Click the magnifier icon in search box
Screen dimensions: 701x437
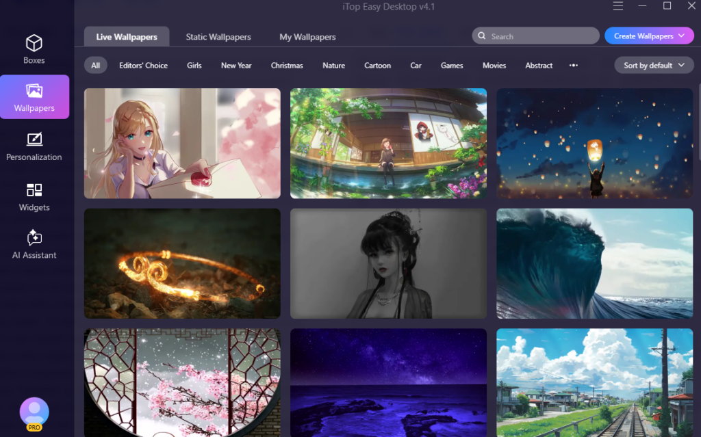coord(482,36)
